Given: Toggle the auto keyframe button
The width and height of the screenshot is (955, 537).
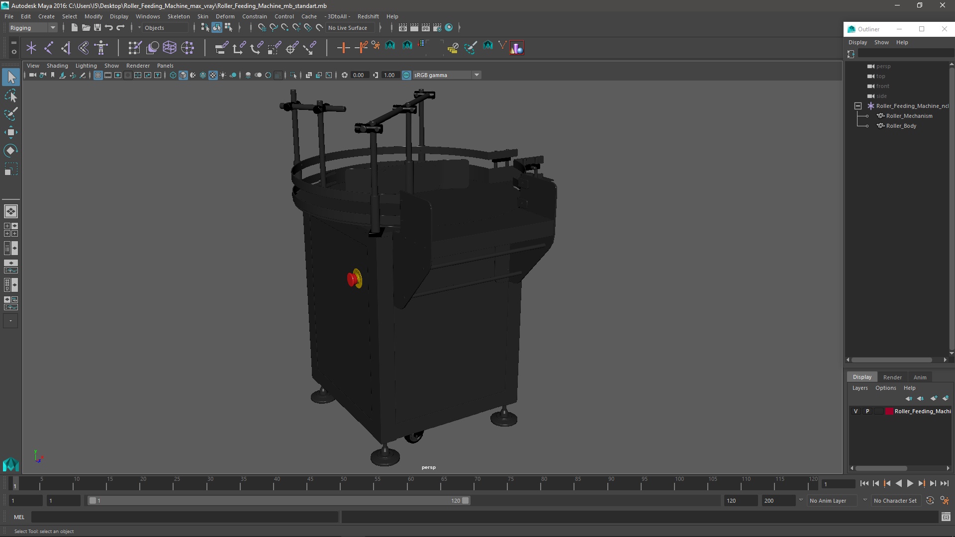Looking at the screenshot, I should (930, 501).
